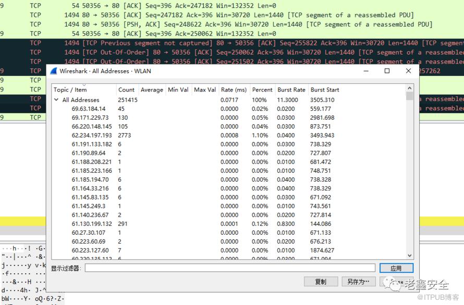The height and width of the screenshot is (305, 464).
Task: Click the Wireshark shark fin title icon
Action: tap(54, 71)
